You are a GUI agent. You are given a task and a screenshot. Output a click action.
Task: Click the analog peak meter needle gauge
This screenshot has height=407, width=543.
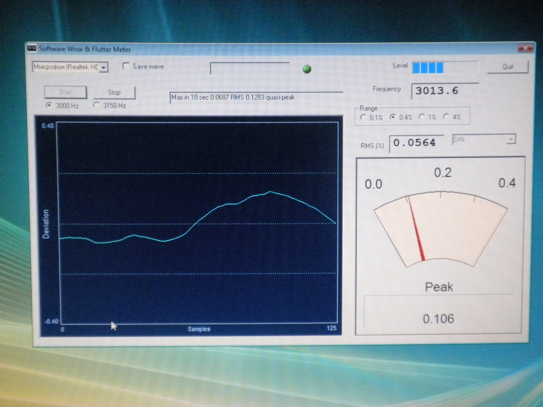(x=440, y=228)
